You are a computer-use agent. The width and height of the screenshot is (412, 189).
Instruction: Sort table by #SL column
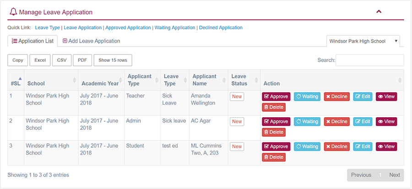click(16, 83)
